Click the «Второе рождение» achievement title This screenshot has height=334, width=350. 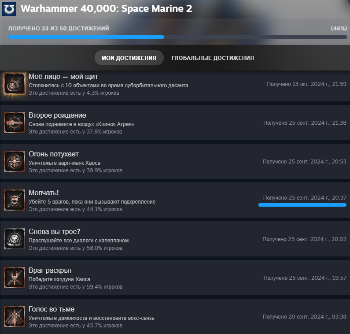pos(57,115)
